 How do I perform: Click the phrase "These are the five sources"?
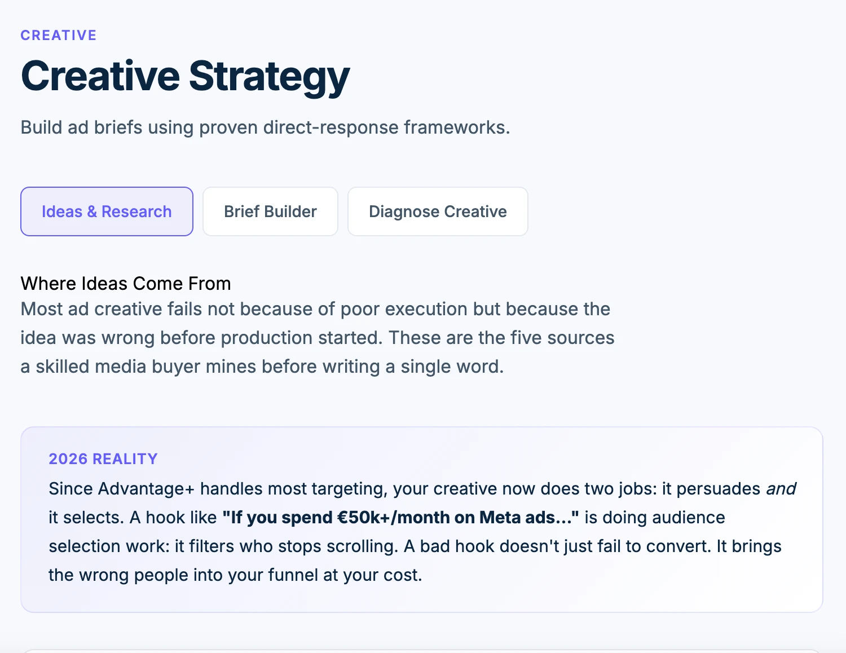pos(501,338)
